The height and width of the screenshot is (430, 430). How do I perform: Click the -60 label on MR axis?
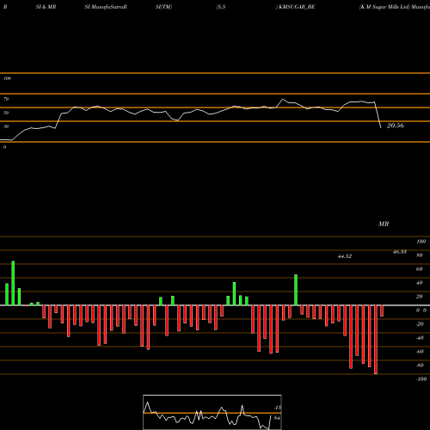click(x=420, y=352)
